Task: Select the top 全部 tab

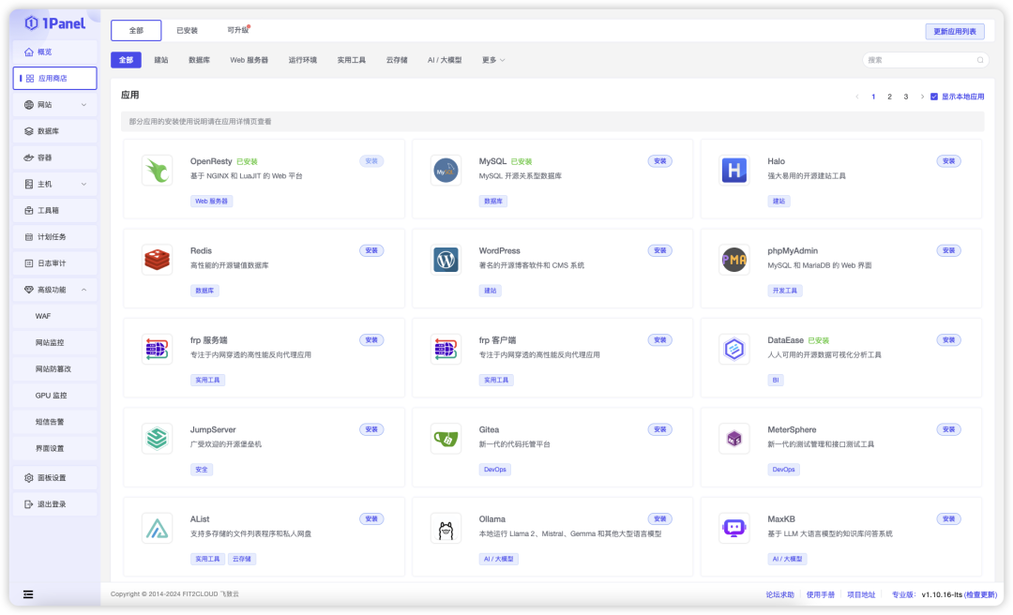Action: (136, 30)
